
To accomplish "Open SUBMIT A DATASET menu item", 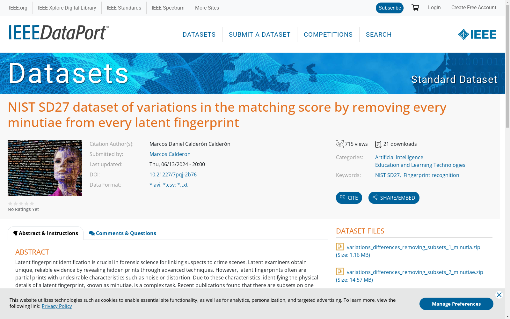I will 260,34.
